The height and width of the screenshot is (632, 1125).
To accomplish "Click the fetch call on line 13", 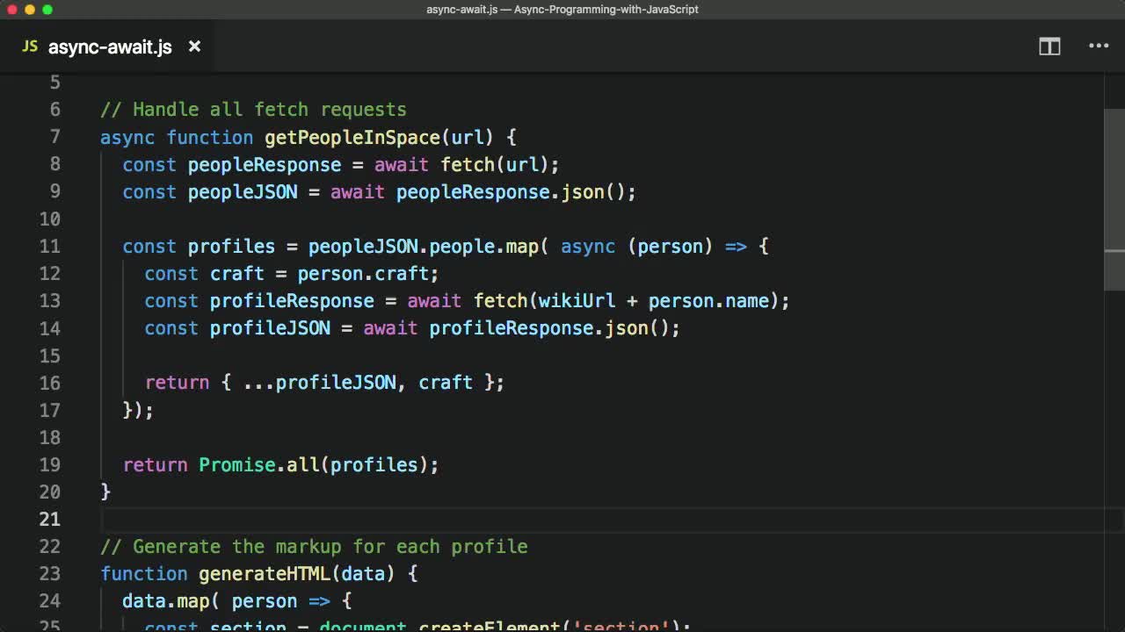I will point(500,300).
